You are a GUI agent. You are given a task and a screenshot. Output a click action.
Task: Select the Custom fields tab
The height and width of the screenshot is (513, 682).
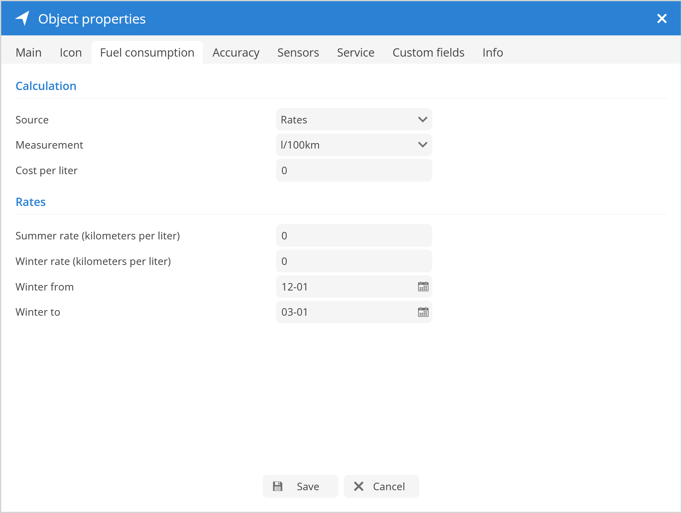(428, 53)
